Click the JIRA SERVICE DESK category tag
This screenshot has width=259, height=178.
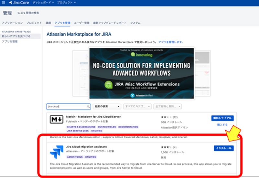pyautogui.click(x=78, y=131)
